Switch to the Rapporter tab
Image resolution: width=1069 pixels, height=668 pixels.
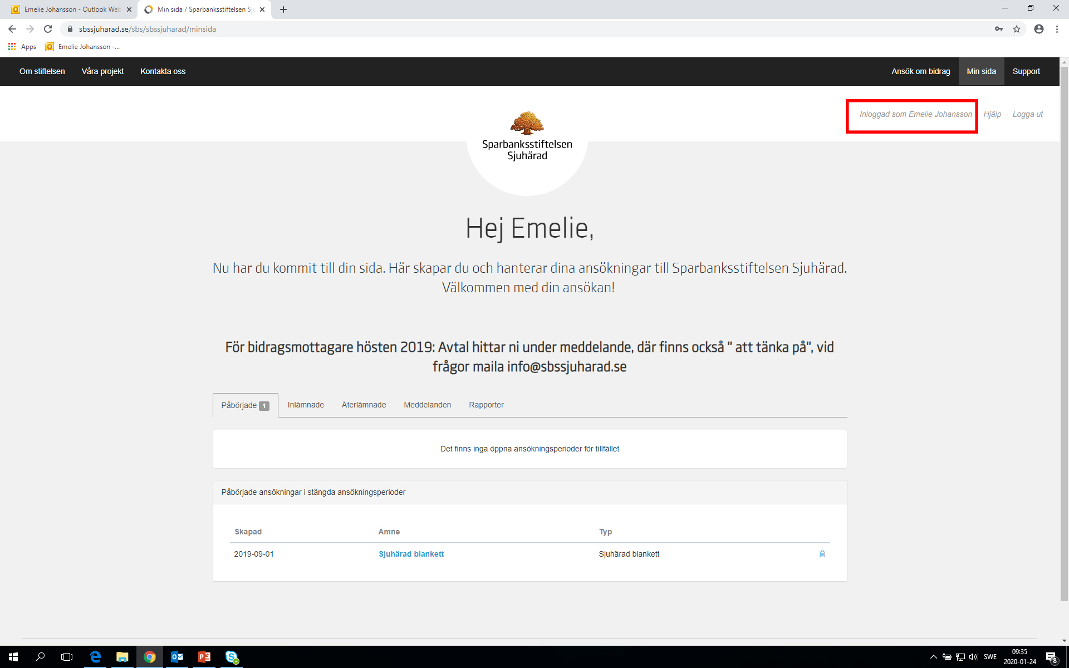click(486, 405)
